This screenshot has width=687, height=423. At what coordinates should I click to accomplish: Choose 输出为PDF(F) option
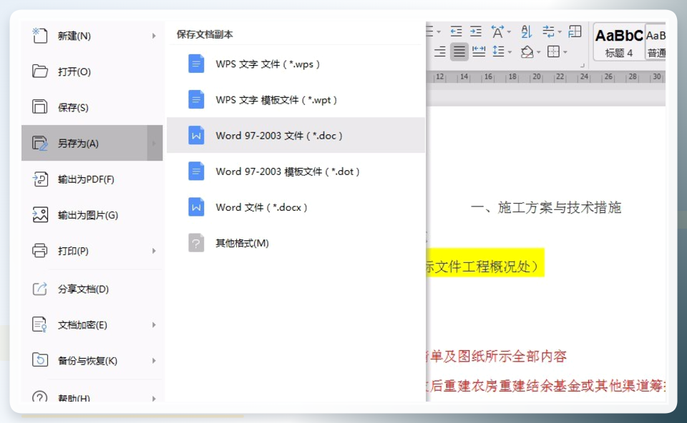click(92, 179)
